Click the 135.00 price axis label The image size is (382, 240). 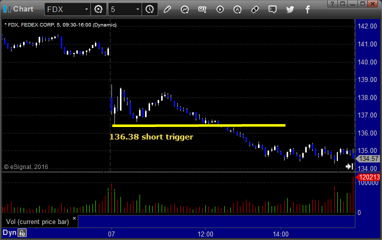[367, 150]
